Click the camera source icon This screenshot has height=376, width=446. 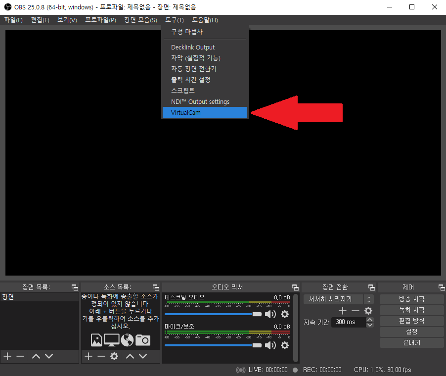pos(143,340)
